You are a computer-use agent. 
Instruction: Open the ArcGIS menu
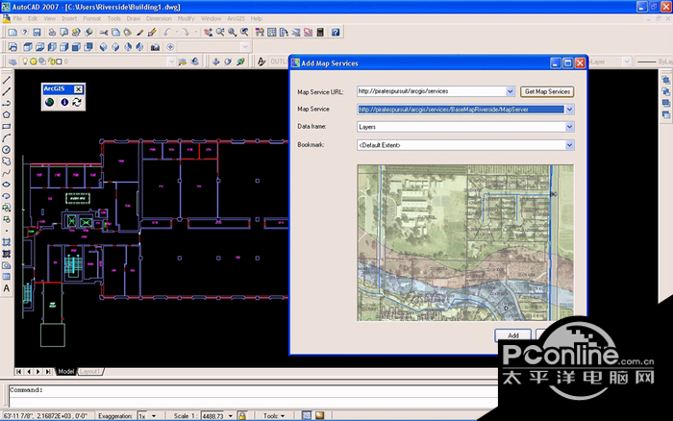[x=236, y=19]
